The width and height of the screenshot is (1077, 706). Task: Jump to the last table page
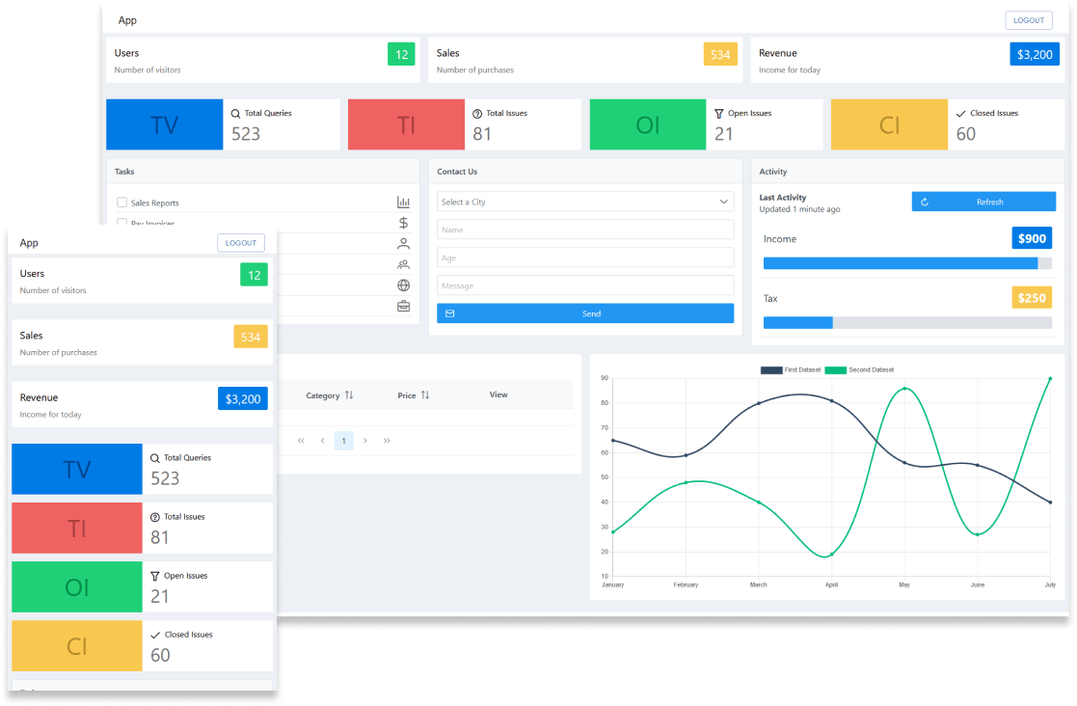(x=387, y=440)
